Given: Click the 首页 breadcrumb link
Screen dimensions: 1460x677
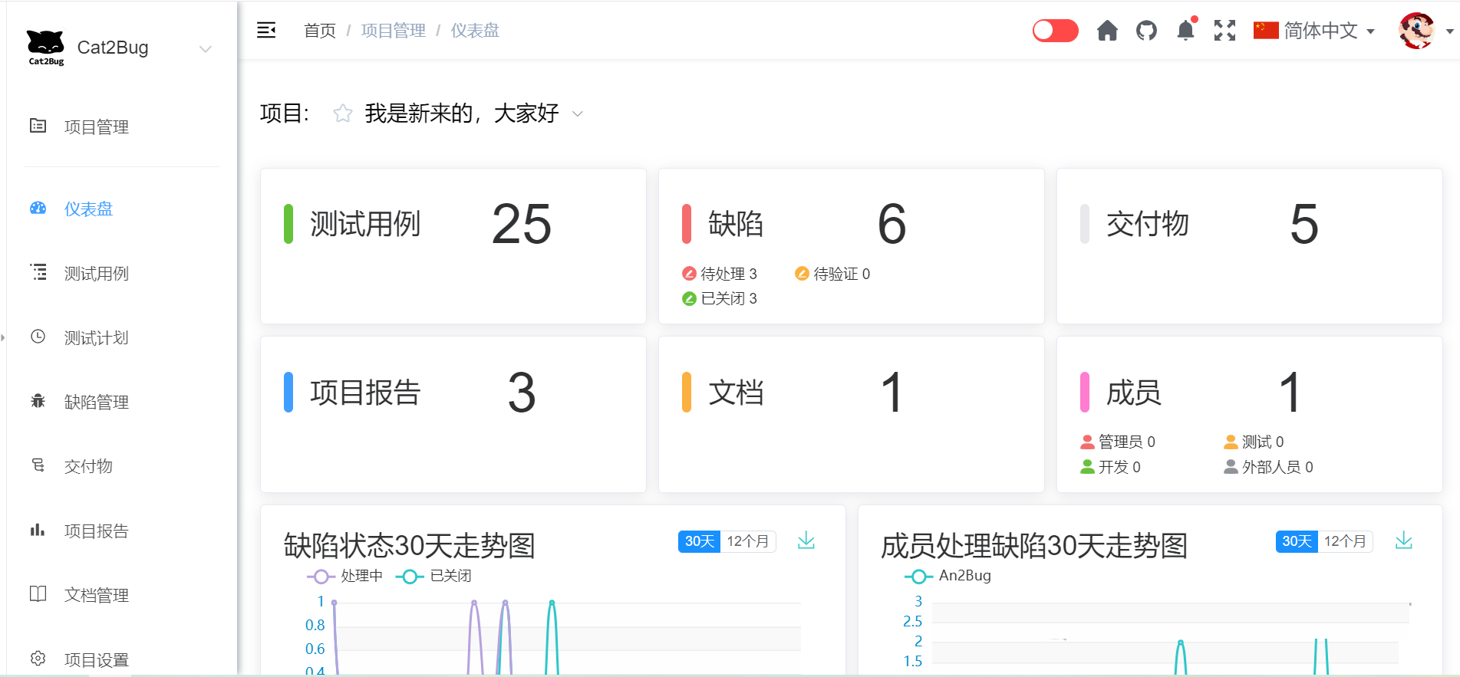Looking at the screenshot, I should point(319,31).
